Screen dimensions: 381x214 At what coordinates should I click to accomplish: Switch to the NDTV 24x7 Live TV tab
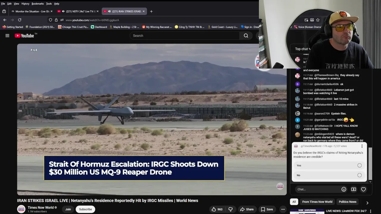(x=78, y=11)
